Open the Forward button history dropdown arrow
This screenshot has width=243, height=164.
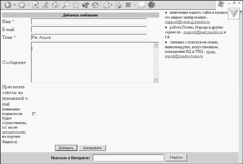click(x=28, y=5)
